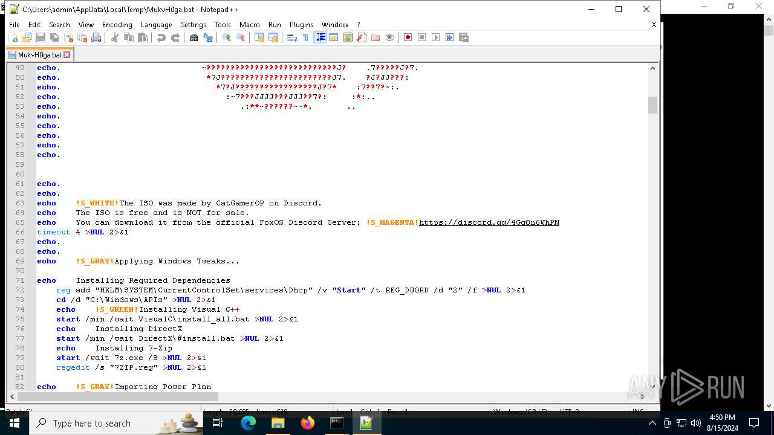Open the Plugins menu
The image size is (774, 435).
point(301,25)
